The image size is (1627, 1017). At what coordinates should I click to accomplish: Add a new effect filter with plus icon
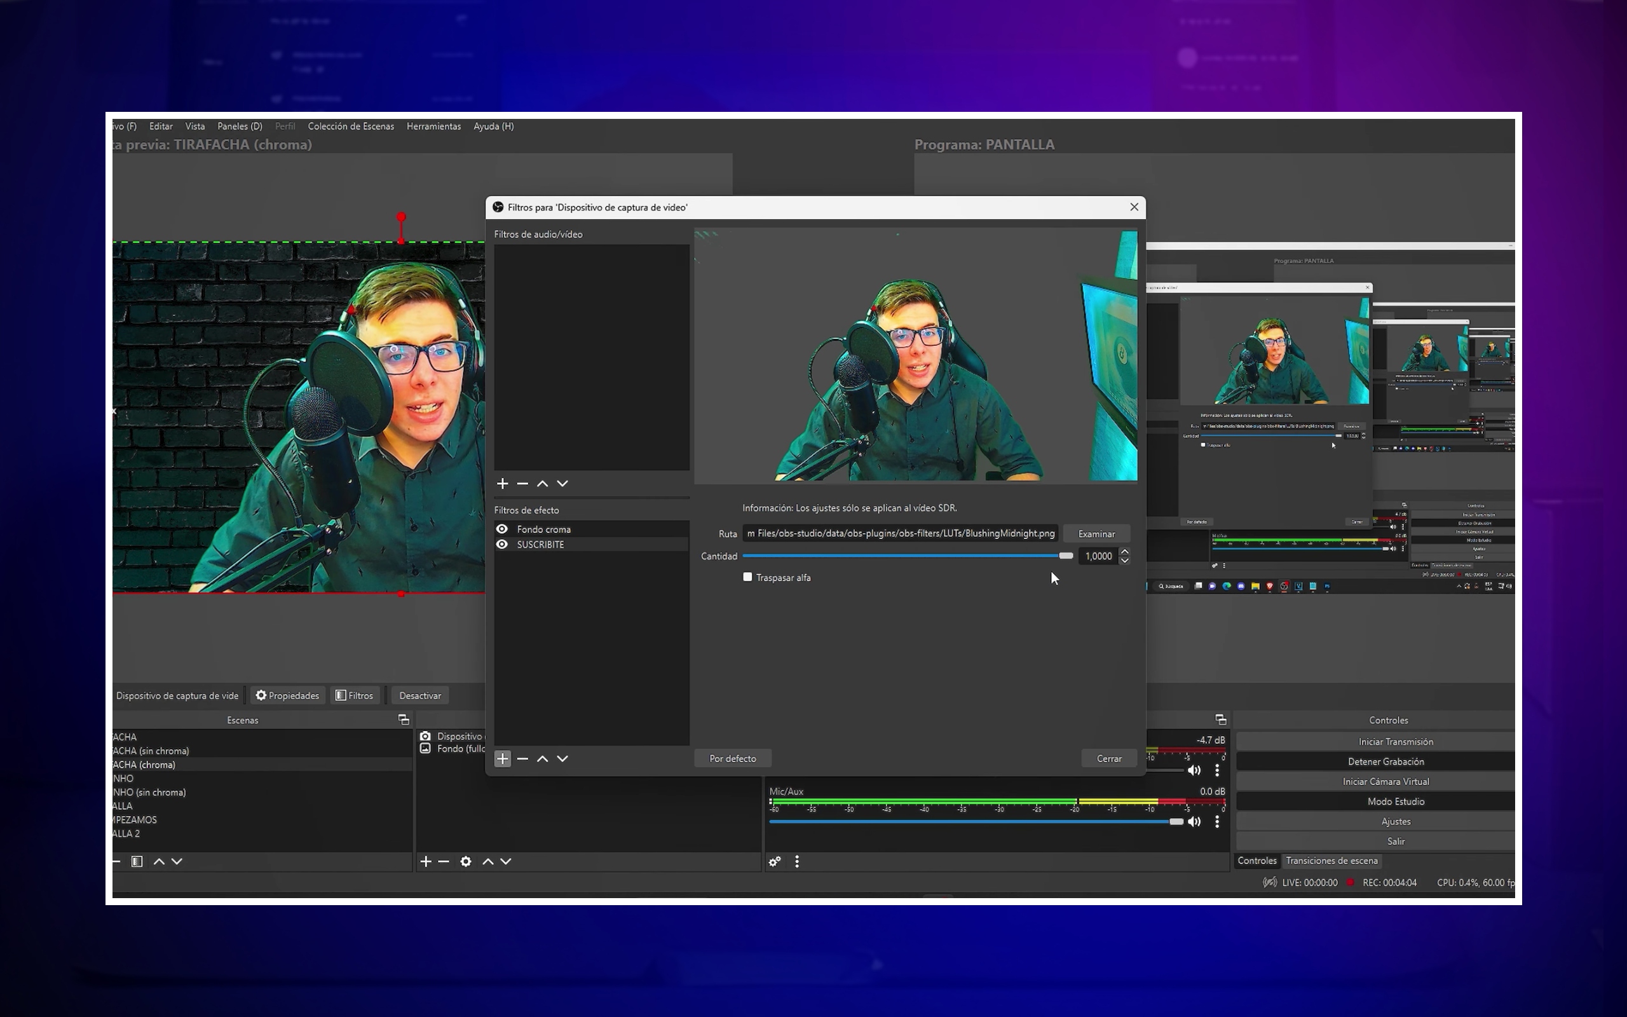tap(502, 759)
